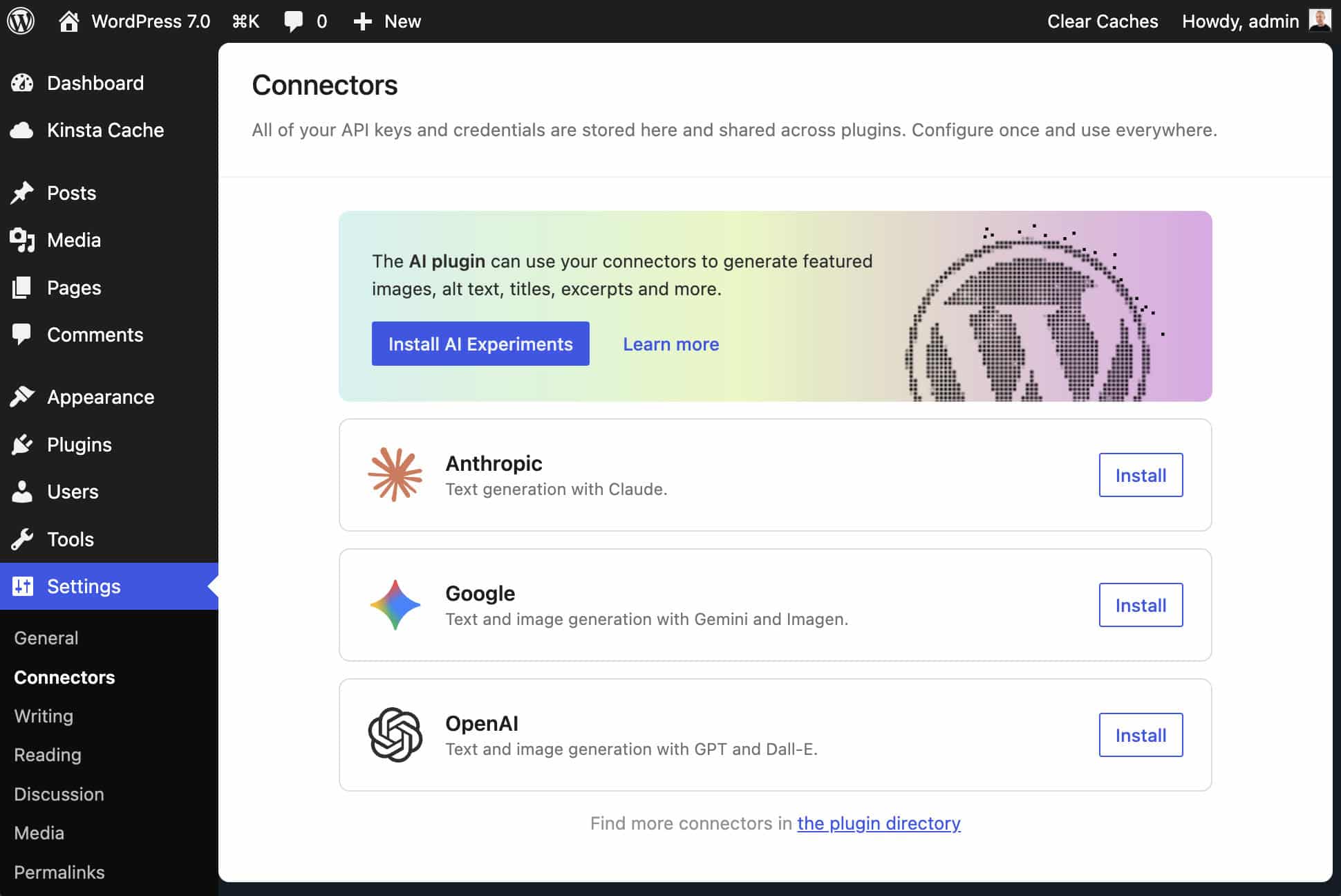
Task: Click the Kinsta Cache cloud icon
Action: coord(23,130)
